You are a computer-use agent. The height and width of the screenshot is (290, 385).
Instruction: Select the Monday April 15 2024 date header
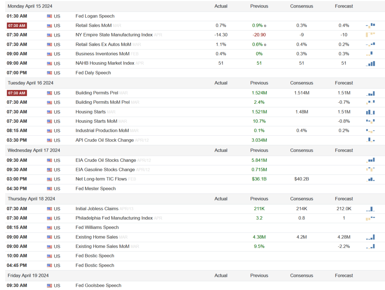[x=30, y=6]
